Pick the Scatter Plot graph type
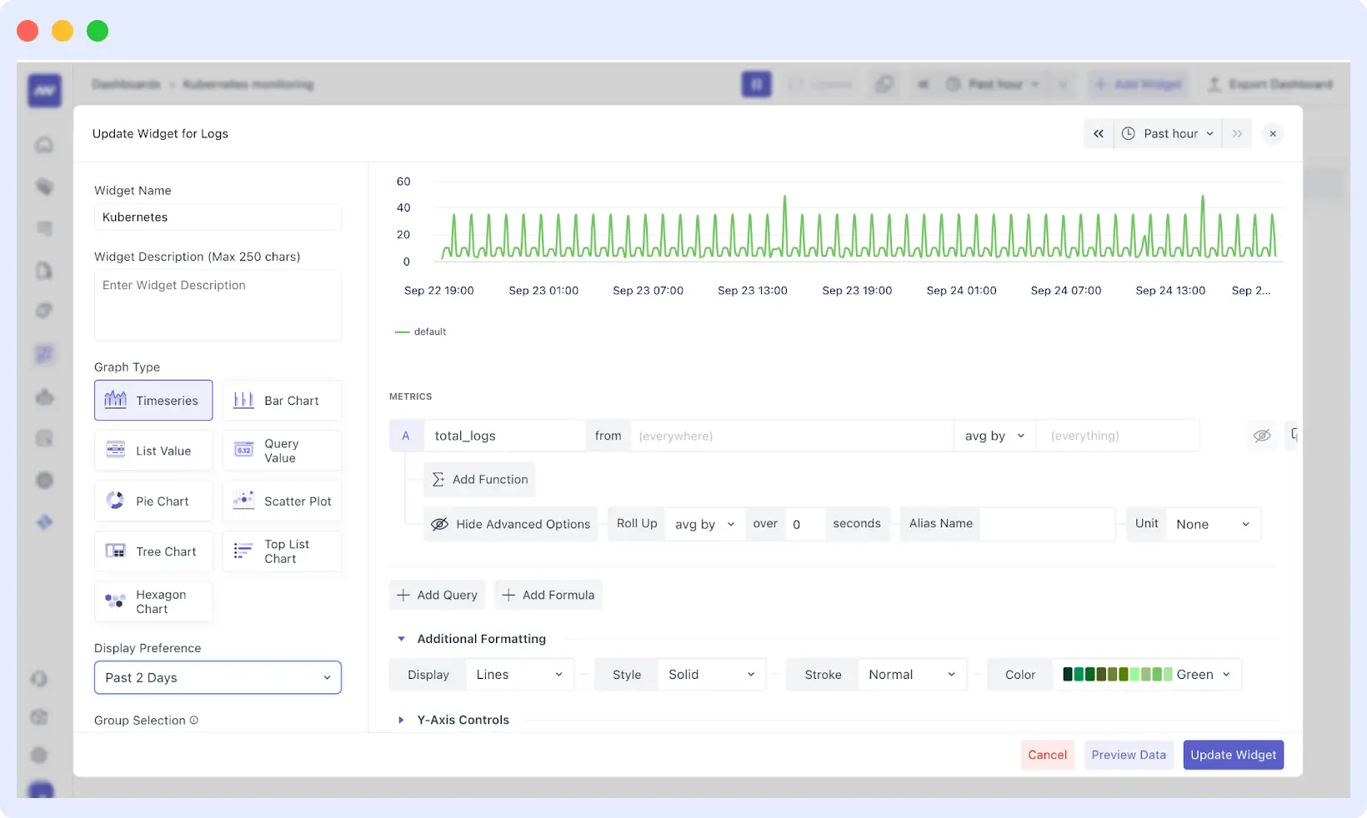The width and height of the screenshot is (1367, 818). (x=282, y=501)
